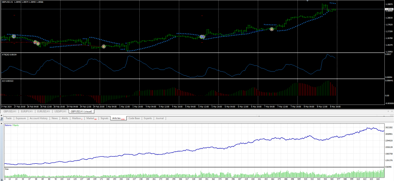
Task: Click the trade arrow marker near 29 Feb 20:00
Action: 104,46
